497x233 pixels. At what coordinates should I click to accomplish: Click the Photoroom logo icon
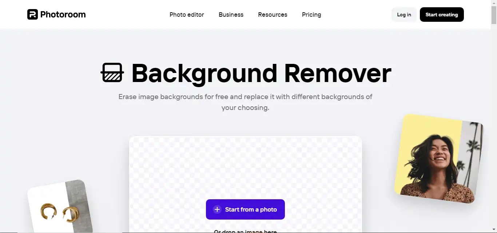coord(32,15)
